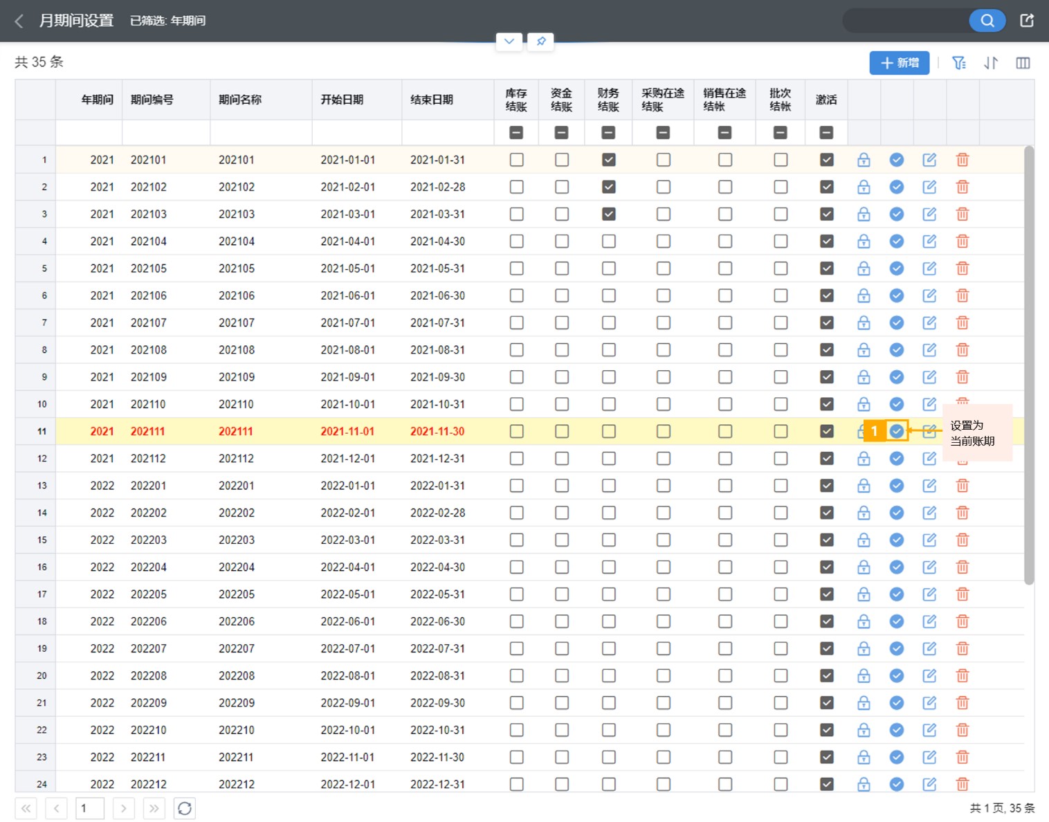The image size is (1049, 822).
Task: Uncheck 财务结账 for period 202101
Action: pyautogui.click(x=608, y=160)
